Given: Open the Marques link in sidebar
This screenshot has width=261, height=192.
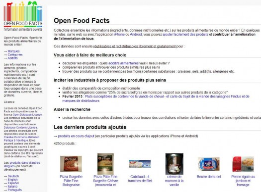Looking at the screenshot, I should pos(13,51).
